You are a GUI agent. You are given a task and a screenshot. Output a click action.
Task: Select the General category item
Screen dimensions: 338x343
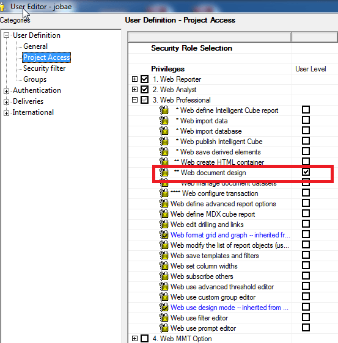coord(35,46)
